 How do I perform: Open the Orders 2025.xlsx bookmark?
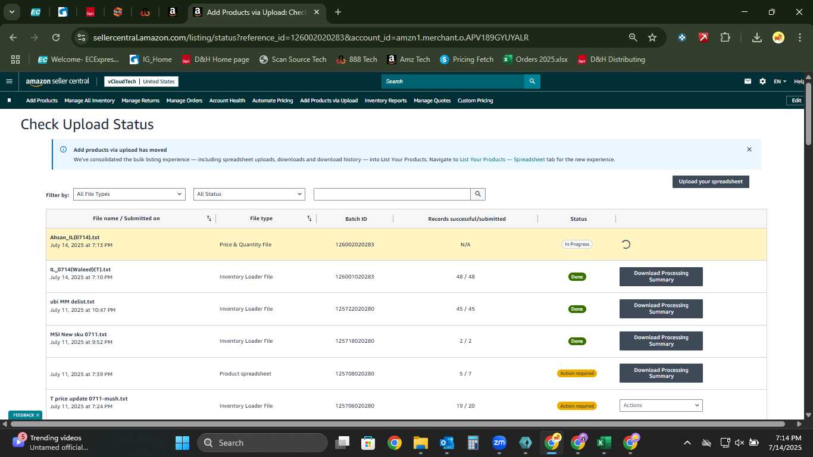coord(535,60)
